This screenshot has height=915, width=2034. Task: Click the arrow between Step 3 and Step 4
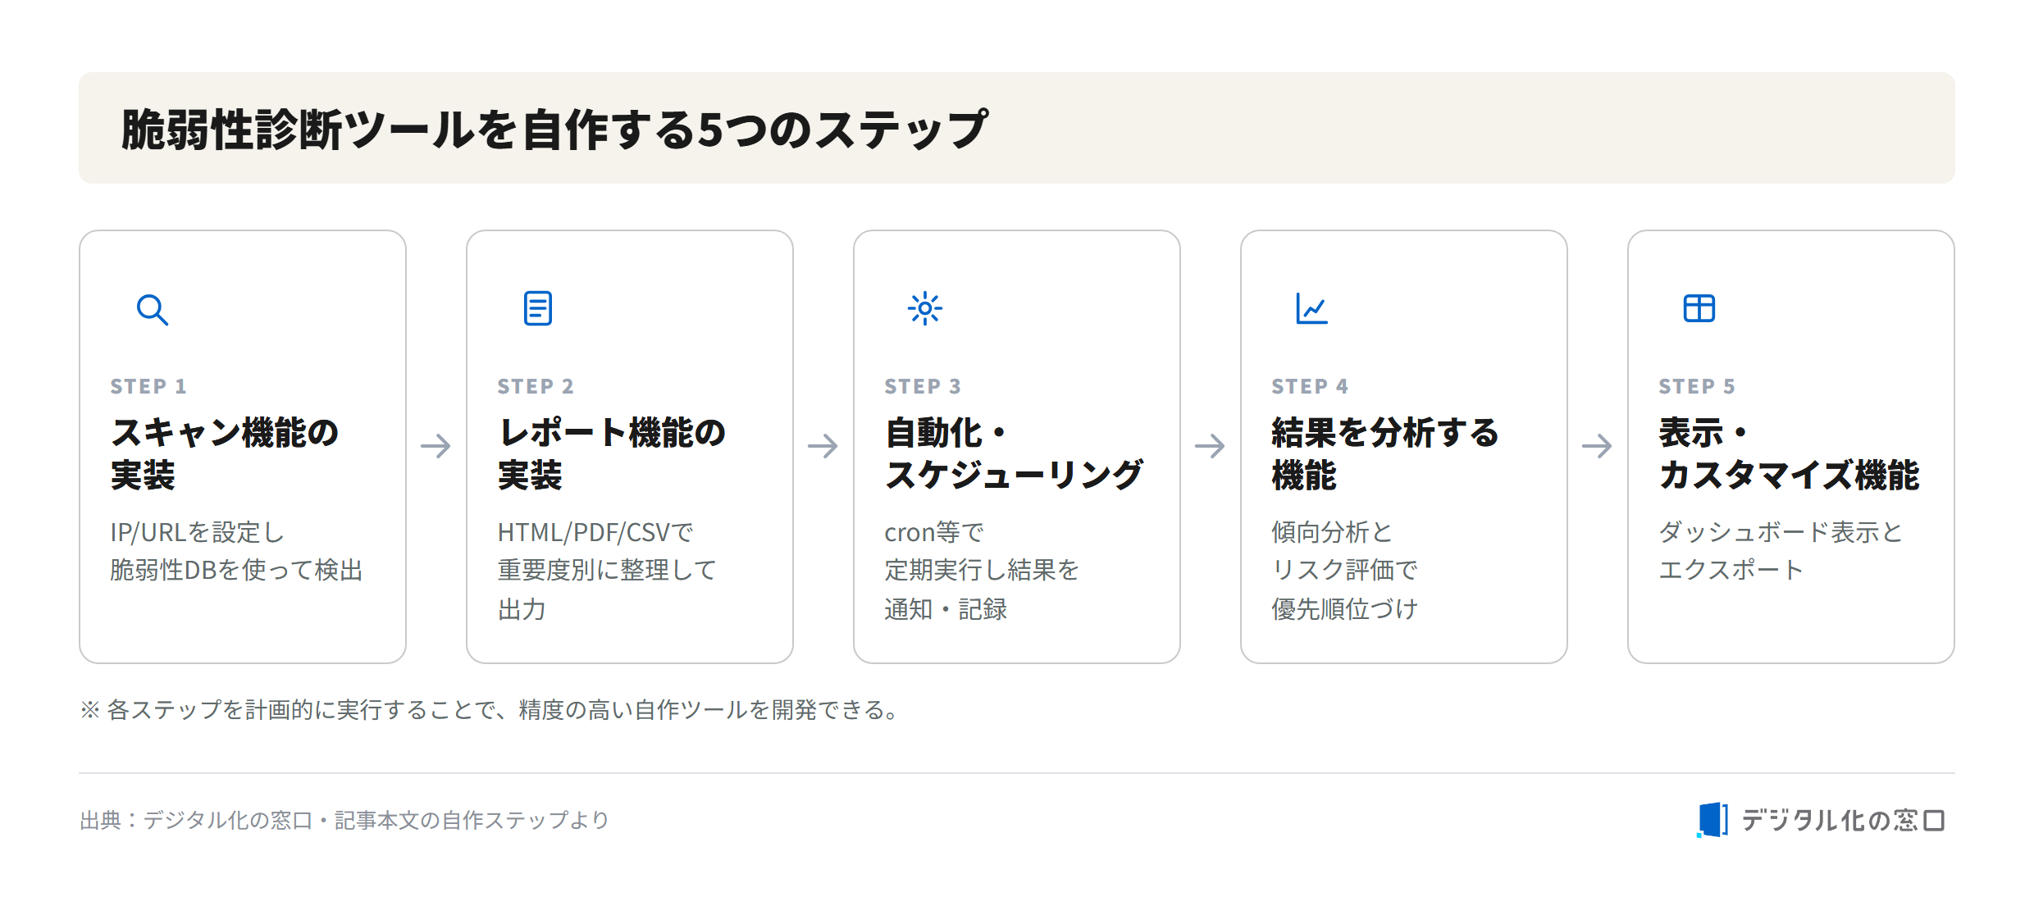(1211, 446)
